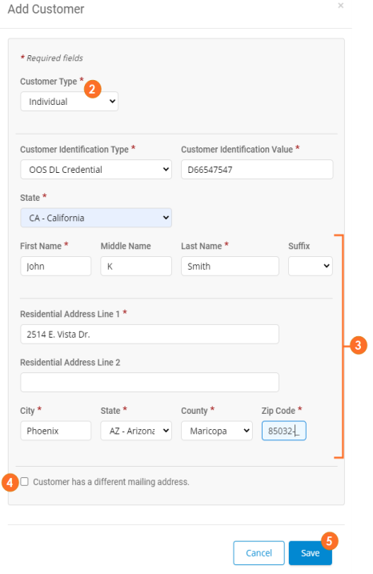Click the Save button
The width and height of the screenshot is (373, 574).
pyautogui.click(x=310, y=552)
